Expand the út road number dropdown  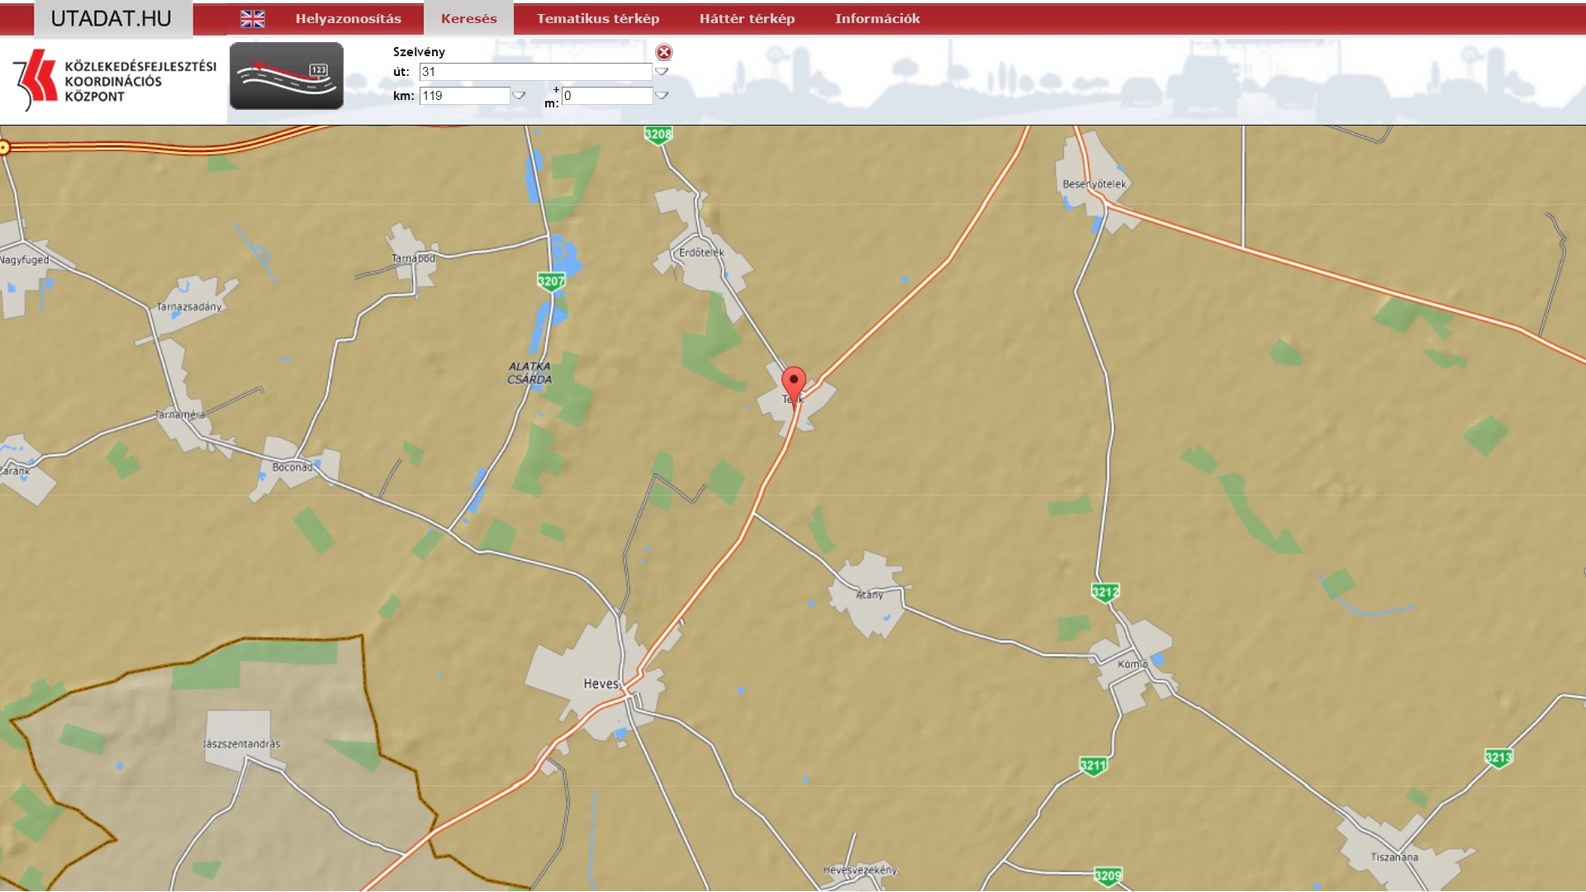pos(662,72)
